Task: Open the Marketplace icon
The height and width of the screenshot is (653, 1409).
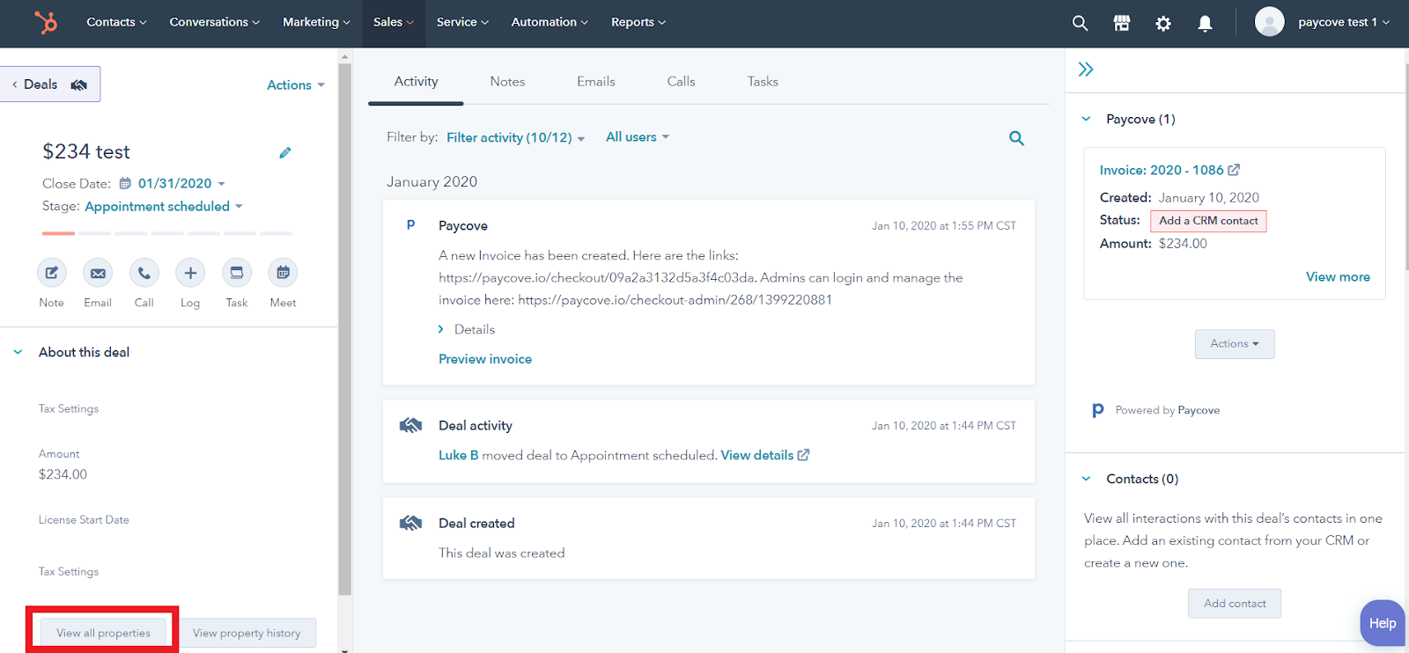Action: point(1122,23)
